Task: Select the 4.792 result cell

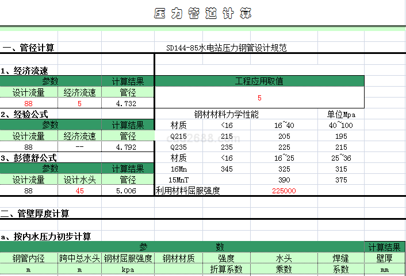Action: click(x=127, y=147)
